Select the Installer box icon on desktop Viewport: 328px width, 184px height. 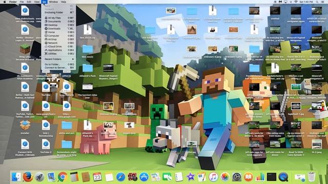pyautogui.click(x=25, y=125)
